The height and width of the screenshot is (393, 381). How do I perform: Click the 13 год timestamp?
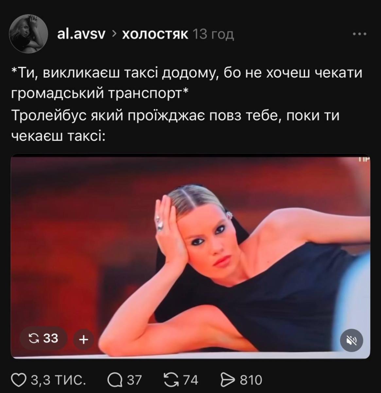(x=214, y=34)
